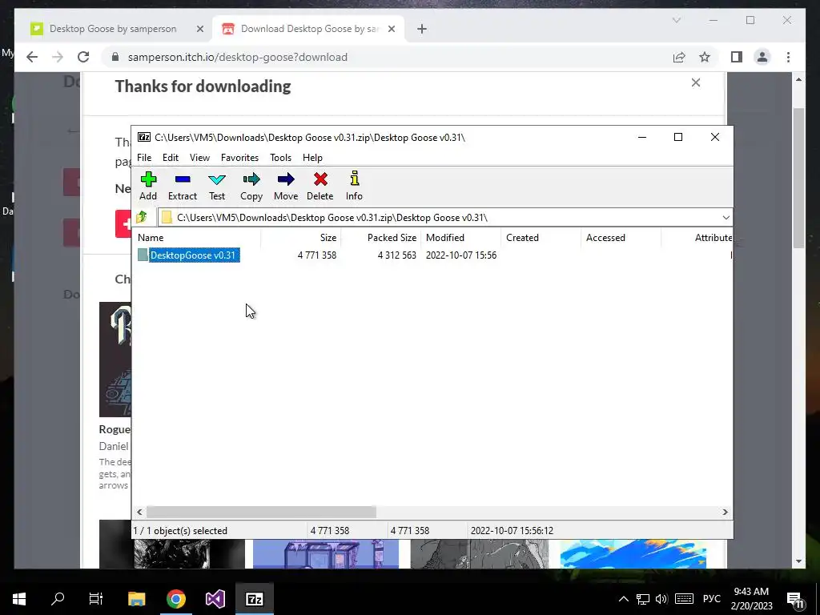Screen dimensions: 820x615
Task: Click the 7-Zip taskbar button
Action: click(254, 599)
